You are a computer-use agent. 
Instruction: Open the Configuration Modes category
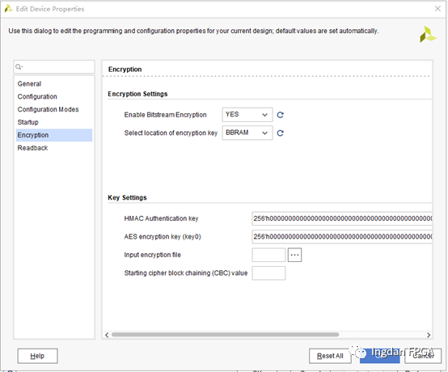[54, 109]
